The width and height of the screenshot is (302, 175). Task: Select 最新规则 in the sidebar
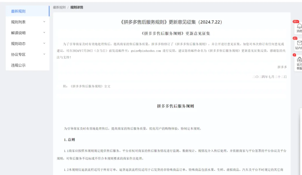click(27, 11)
